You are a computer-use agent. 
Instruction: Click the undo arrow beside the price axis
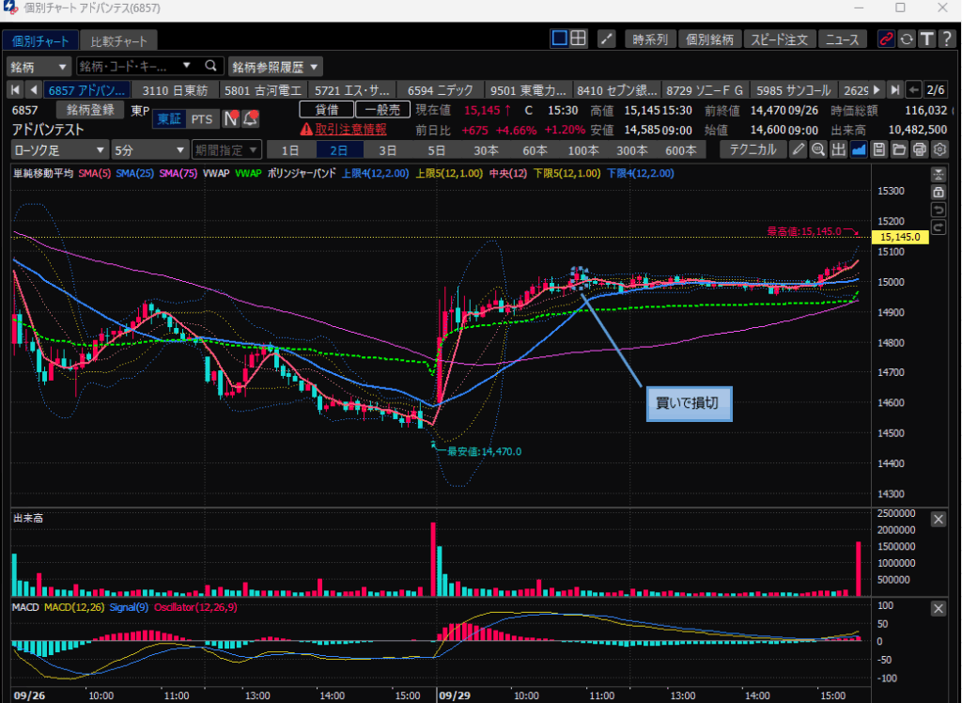point(938,208)
